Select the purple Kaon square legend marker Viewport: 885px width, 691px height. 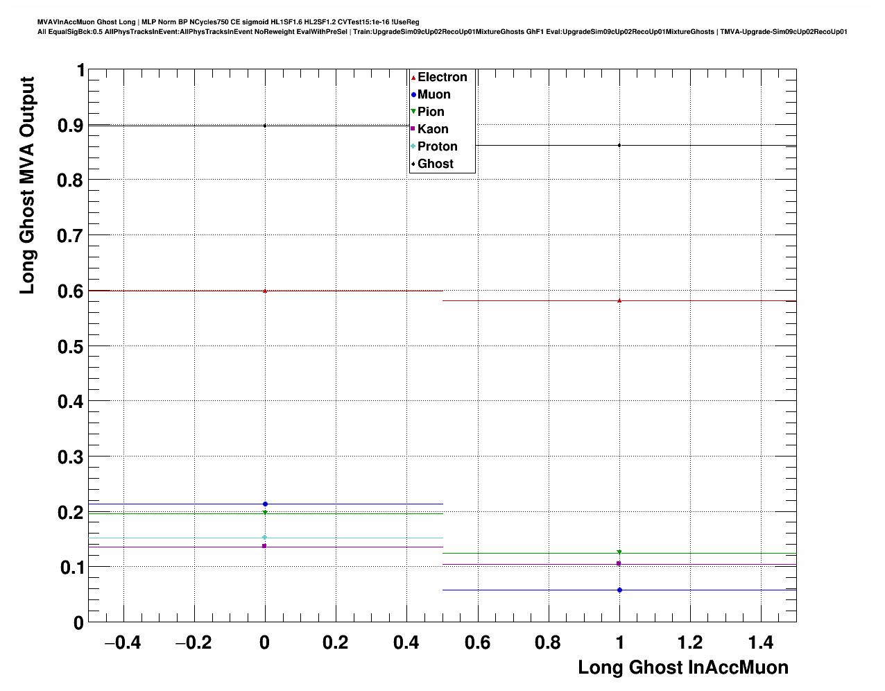[413, 129]
